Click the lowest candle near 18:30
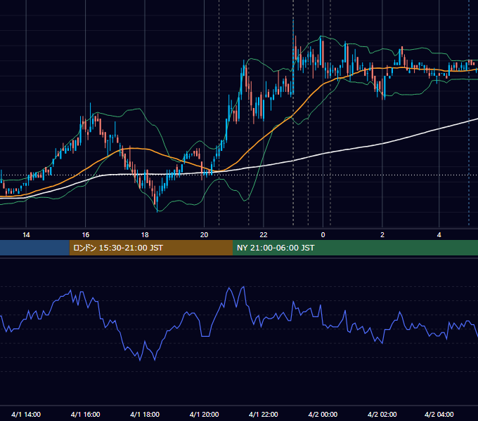 (157, 202)
